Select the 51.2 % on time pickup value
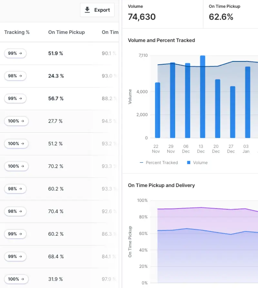The image size is (258, 288). [55, 144]
